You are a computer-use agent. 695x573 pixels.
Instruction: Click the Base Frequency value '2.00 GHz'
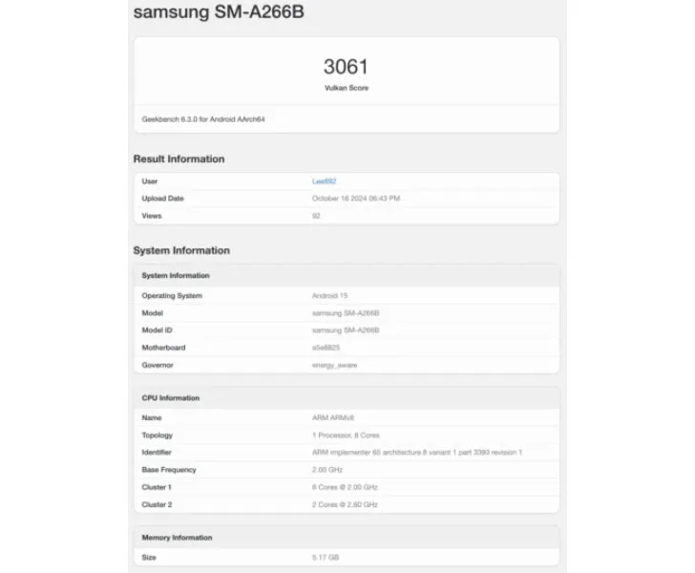[x=327, y=470]
